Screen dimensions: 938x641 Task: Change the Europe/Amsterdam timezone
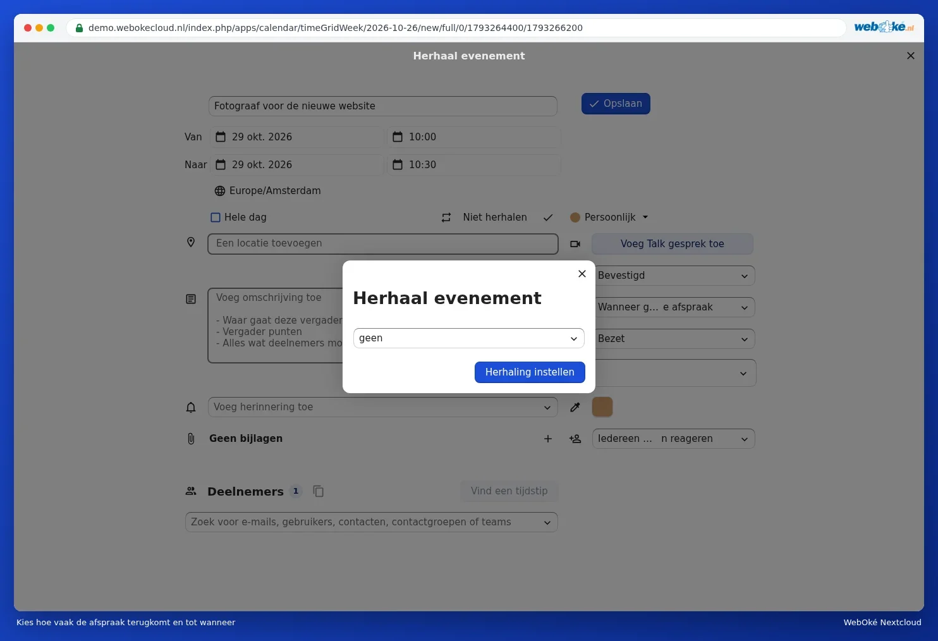pos(275,191)
